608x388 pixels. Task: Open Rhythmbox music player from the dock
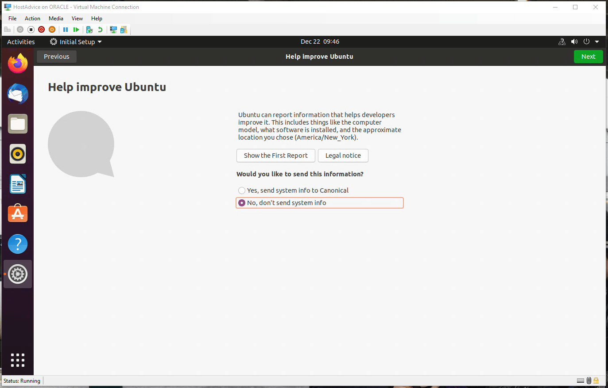click(x=18, y=154)
